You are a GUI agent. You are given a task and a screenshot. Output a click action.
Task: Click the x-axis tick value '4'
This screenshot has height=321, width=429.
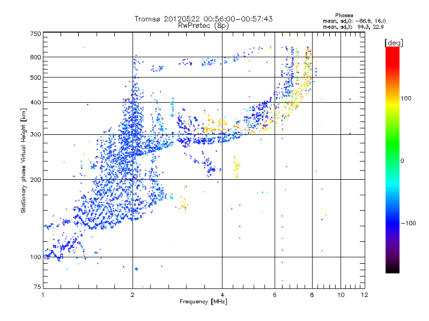coord(222,295)
